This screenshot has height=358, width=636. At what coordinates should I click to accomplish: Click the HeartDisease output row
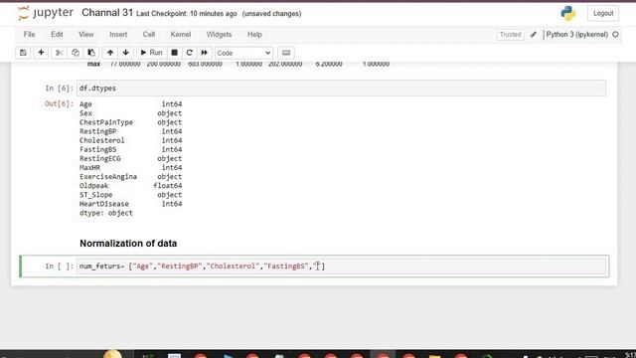click(130, 204)
